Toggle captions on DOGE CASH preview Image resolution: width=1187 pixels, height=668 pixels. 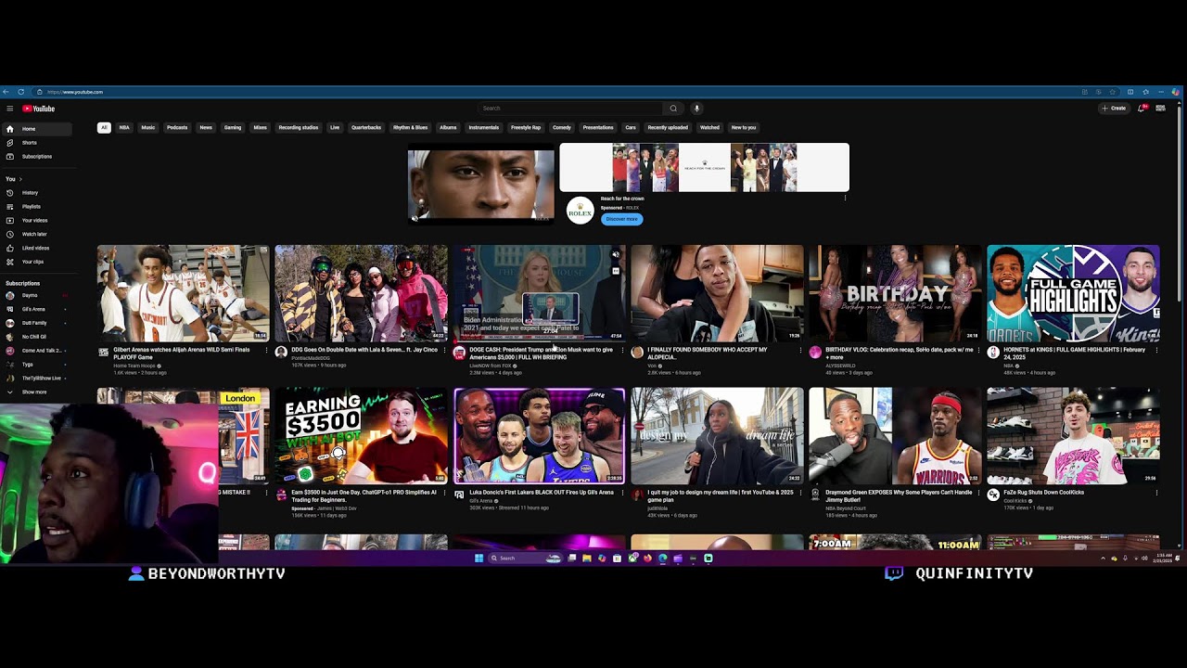point(616,271)
